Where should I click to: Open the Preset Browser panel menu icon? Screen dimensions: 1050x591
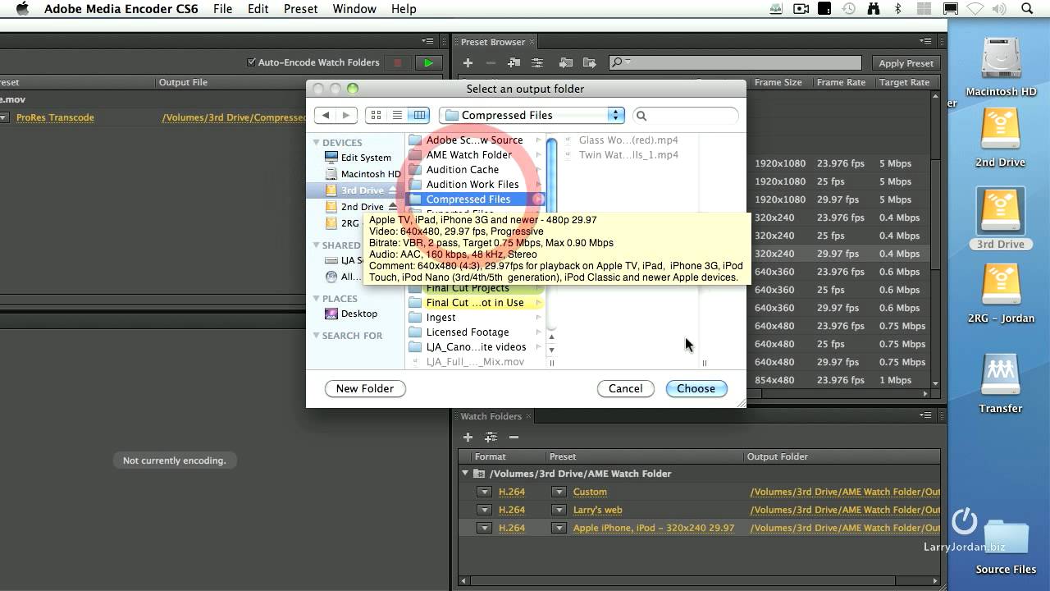click(925, 42)
